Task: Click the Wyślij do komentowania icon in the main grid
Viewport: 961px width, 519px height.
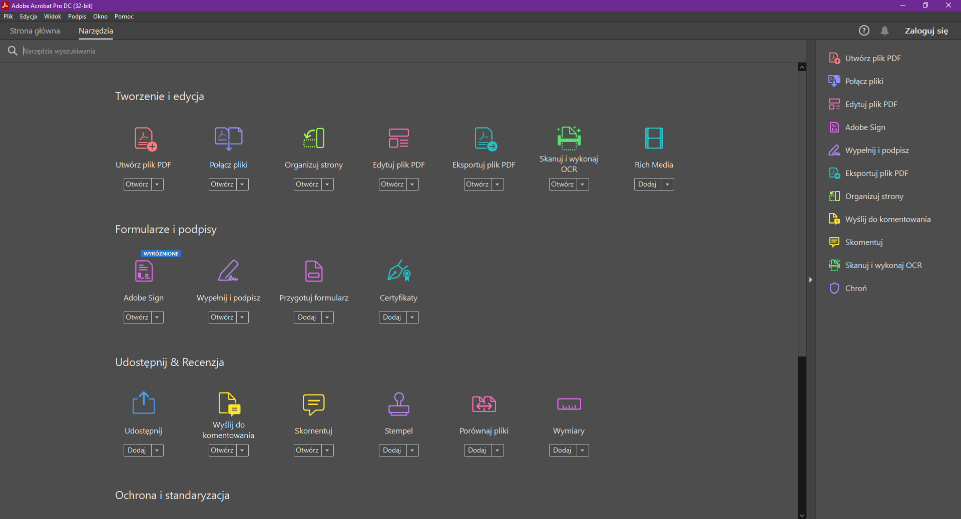Action: [230, 404]
